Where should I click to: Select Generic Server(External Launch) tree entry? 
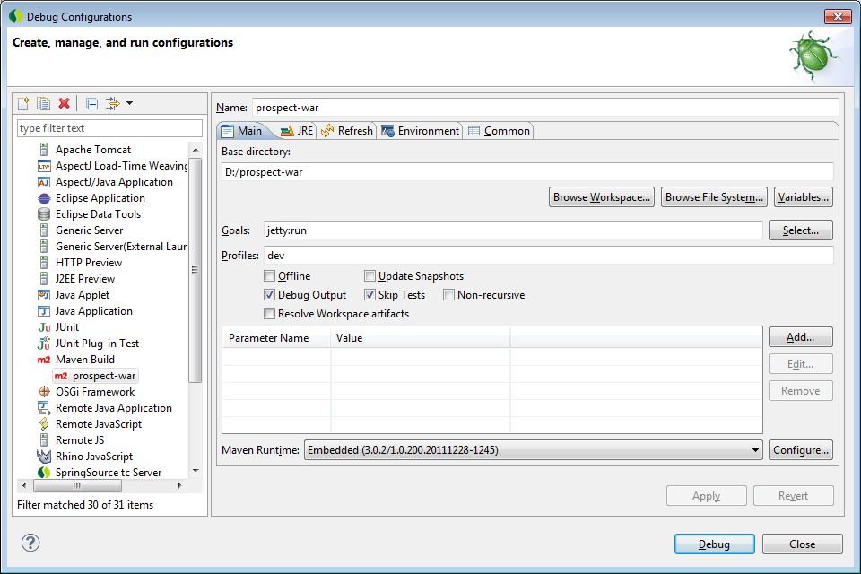coord(121,247)
